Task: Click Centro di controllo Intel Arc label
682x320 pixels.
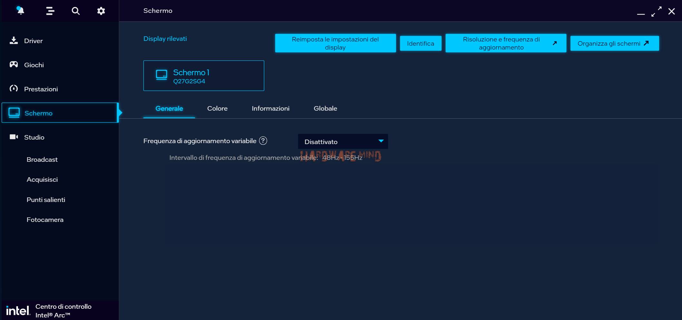Action: point(63,311)
